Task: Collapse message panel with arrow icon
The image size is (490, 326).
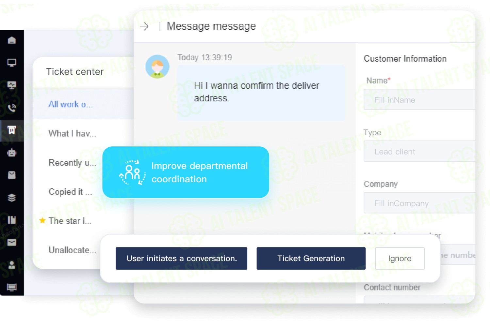Action: [x=144, y=26]
